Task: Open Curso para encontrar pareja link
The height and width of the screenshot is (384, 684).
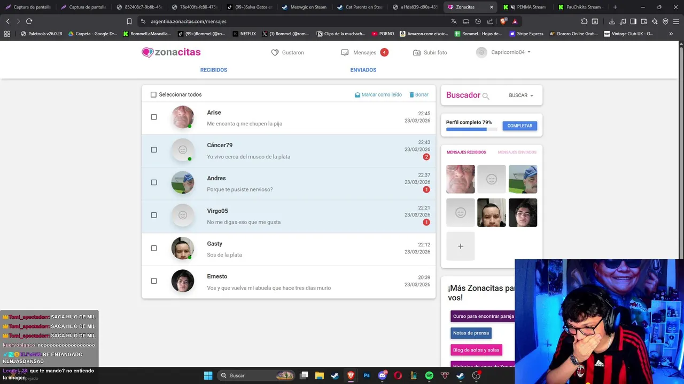Action: pos(483,316)
